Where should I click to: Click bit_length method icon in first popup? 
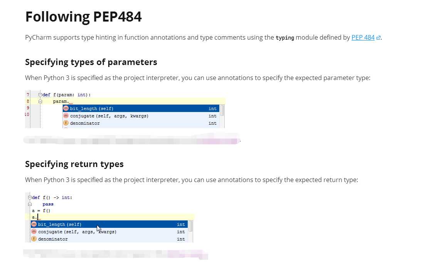point(66,109)
